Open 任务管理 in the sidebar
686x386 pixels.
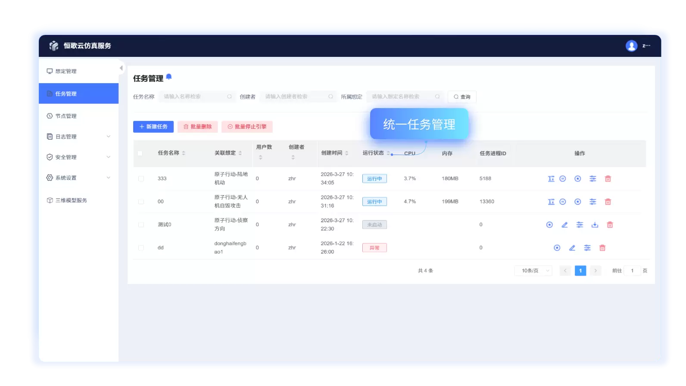[x=78, y=93]
